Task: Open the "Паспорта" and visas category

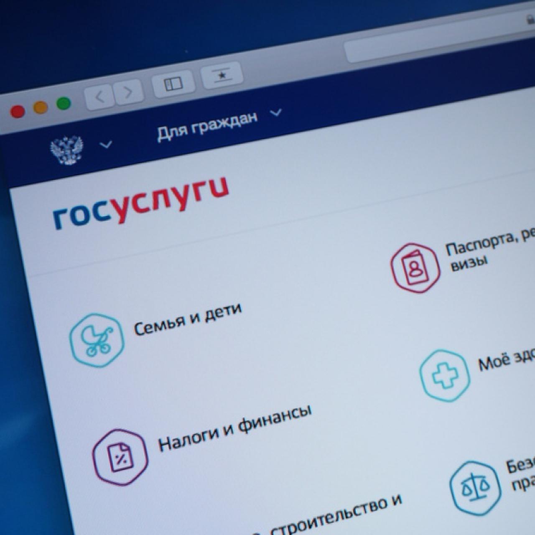Action: [x=490, y=250]
